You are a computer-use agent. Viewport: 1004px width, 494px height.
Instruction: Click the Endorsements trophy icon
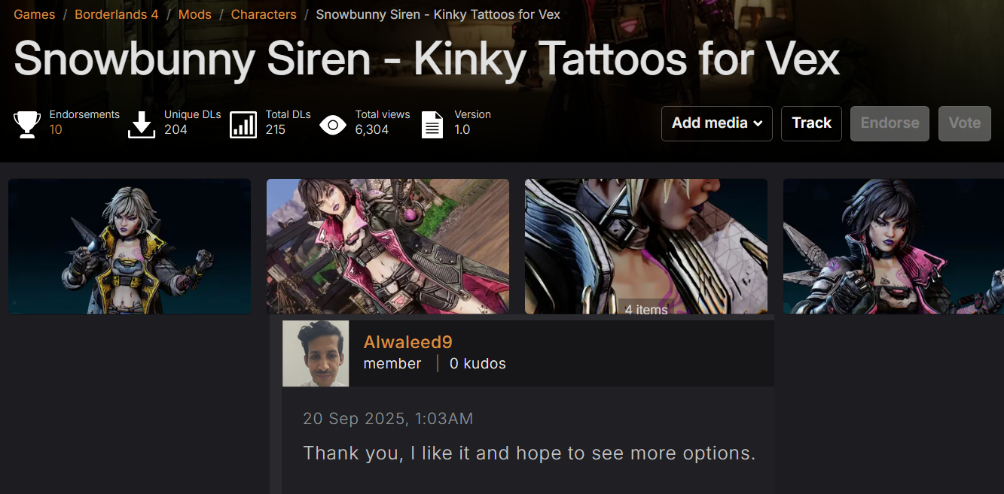27,124
